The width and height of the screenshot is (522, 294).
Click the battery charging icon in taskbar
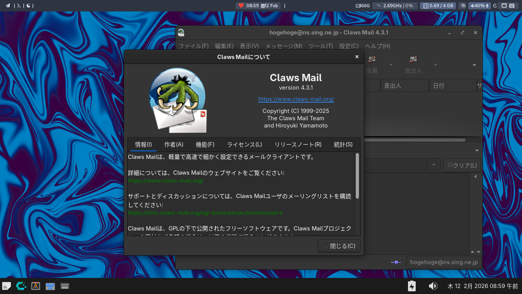[x=412, y=286]
